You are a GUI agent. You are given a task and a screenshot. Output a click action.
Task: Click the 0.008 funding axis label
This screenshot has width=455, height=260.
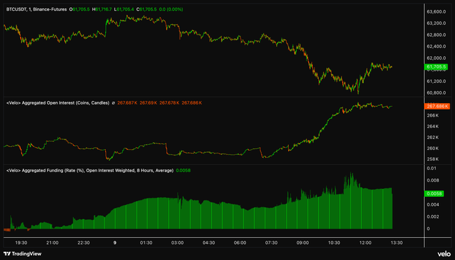click(433, 180)
